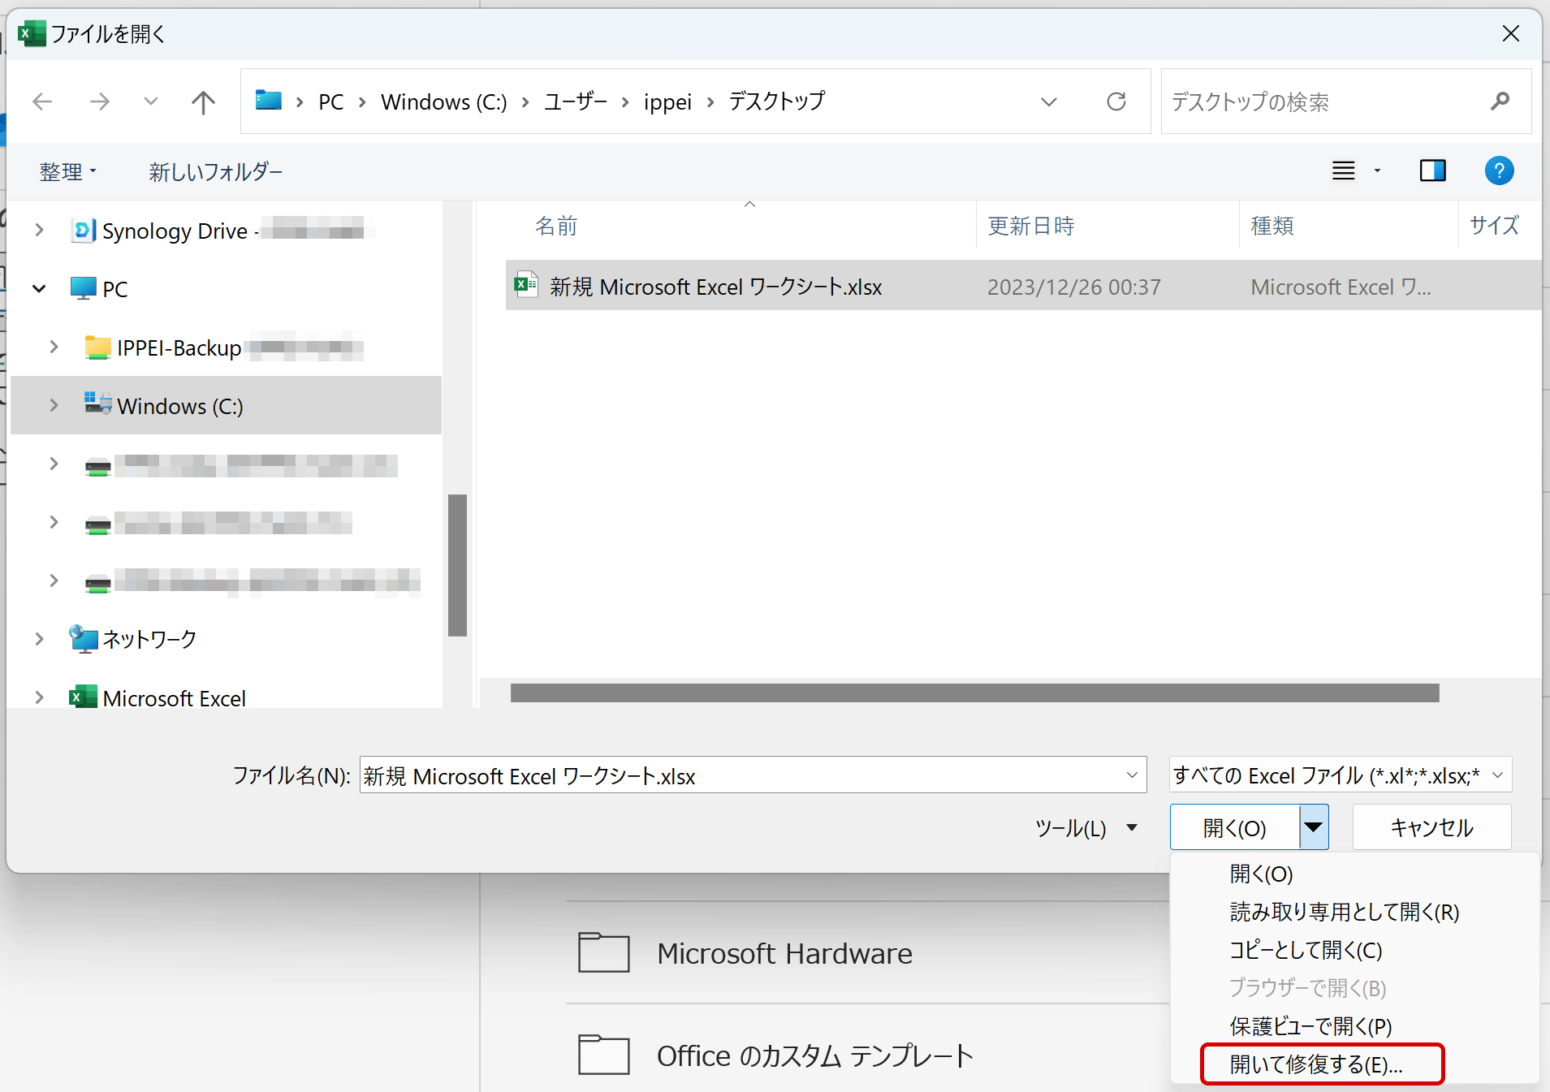Select the Excel worksheet file icon
Image resolution: width=1550 pixels, height=1092 pixels.
(x=526, y=286)
